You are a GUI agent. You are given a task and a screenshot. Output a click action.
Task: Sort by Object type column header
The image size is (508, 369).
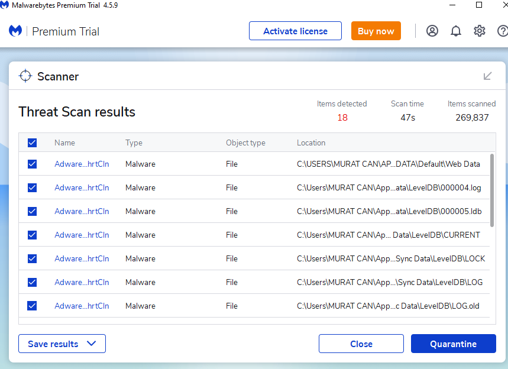point(245,143)
